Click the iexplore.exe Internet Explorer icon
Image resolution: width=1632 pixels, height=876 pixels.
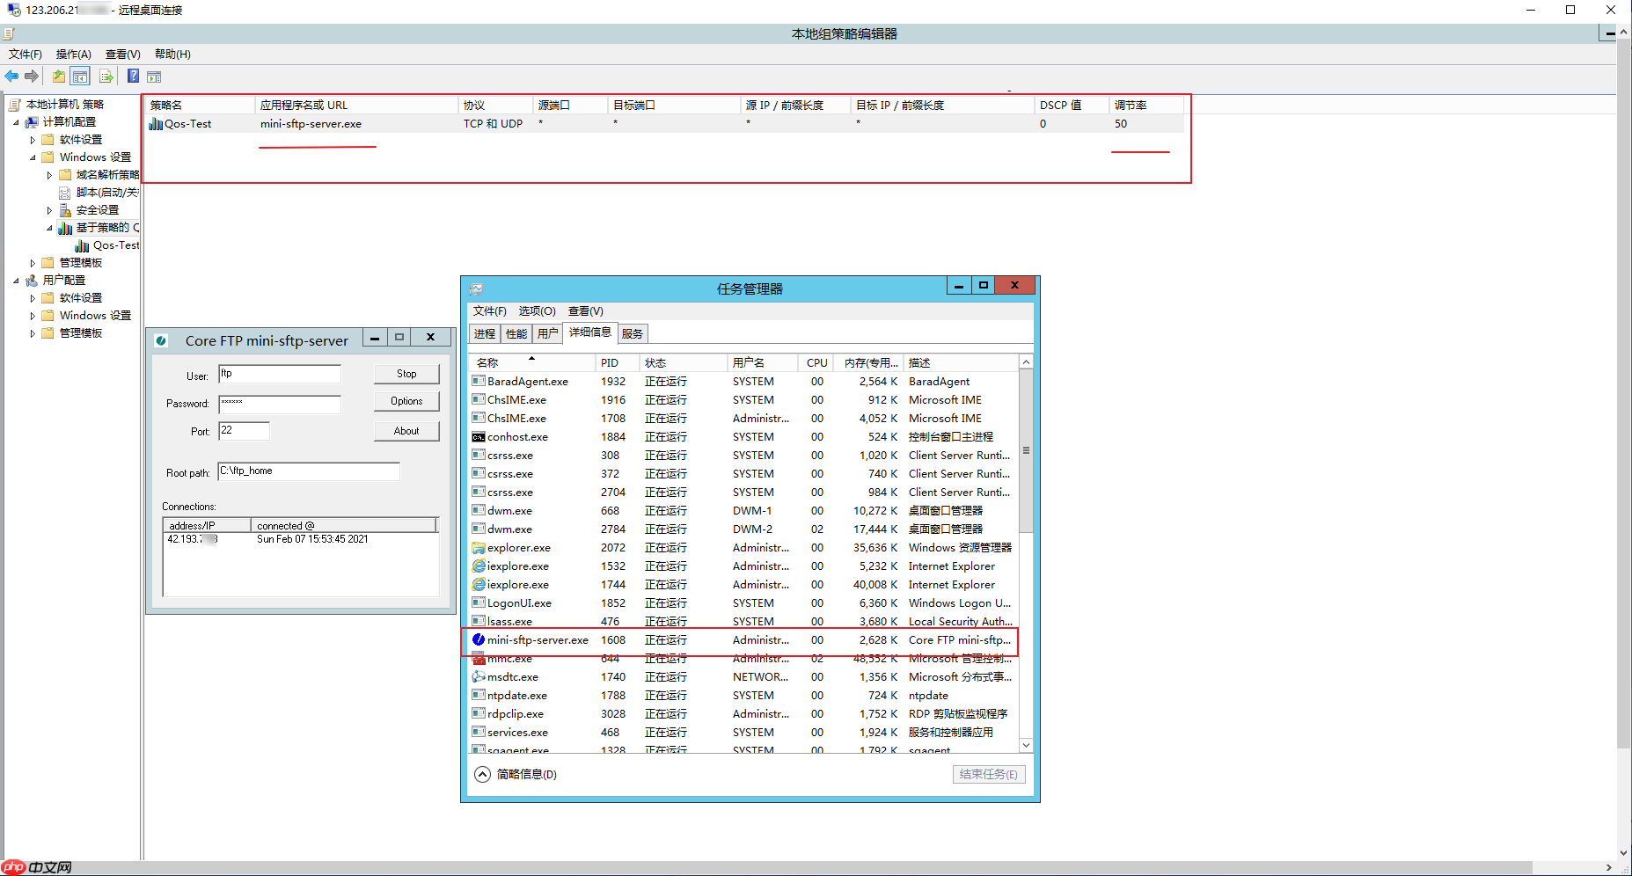tap(478, 566)
